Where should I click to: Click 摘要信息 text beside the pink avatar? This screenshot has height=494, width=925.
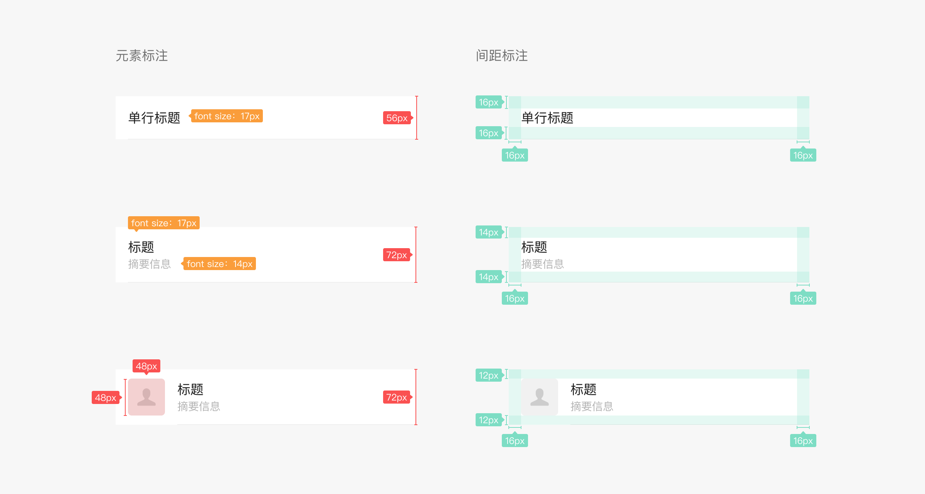(198, 406)
